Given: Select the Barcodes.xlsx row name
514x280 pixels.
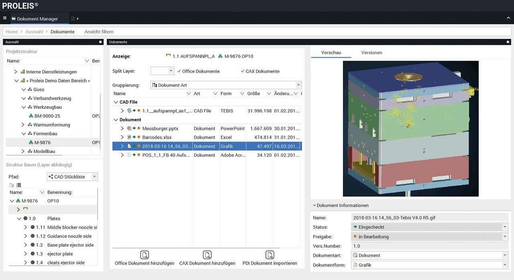Looking at the screenshot, I should point(157,137).
